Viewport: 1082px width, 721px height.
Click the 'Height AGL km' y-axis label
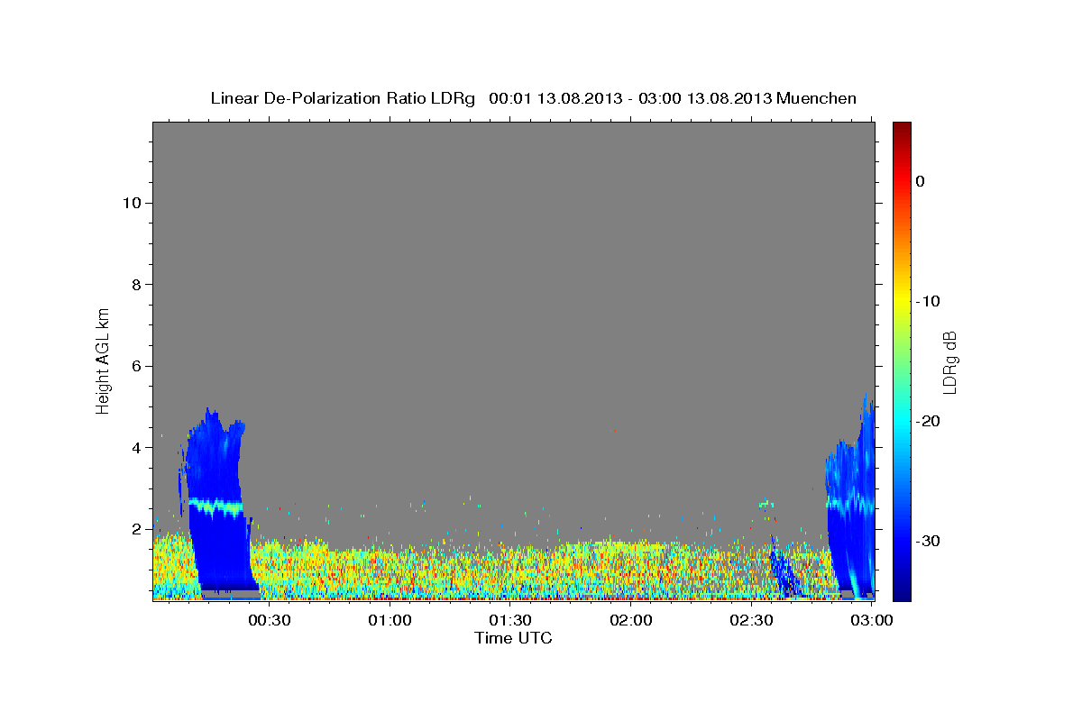click(x=104, y=360)
